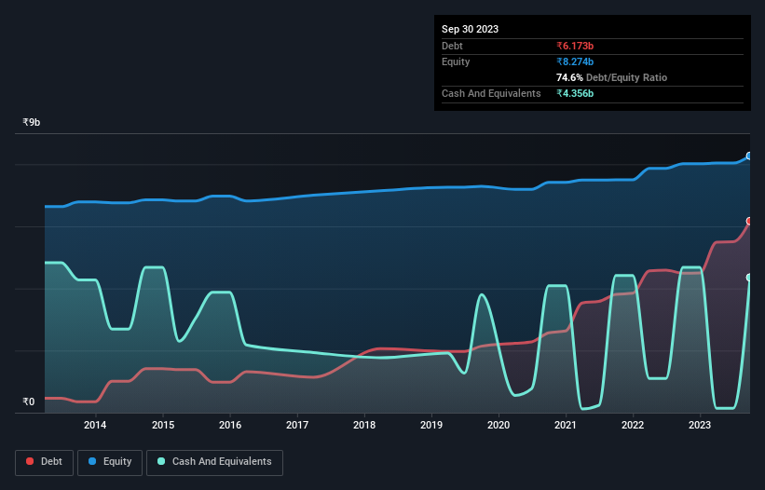This screenshot has height=490, width=765.
Task: Click the 2020 x-axis label
Action: coord(499,425)
